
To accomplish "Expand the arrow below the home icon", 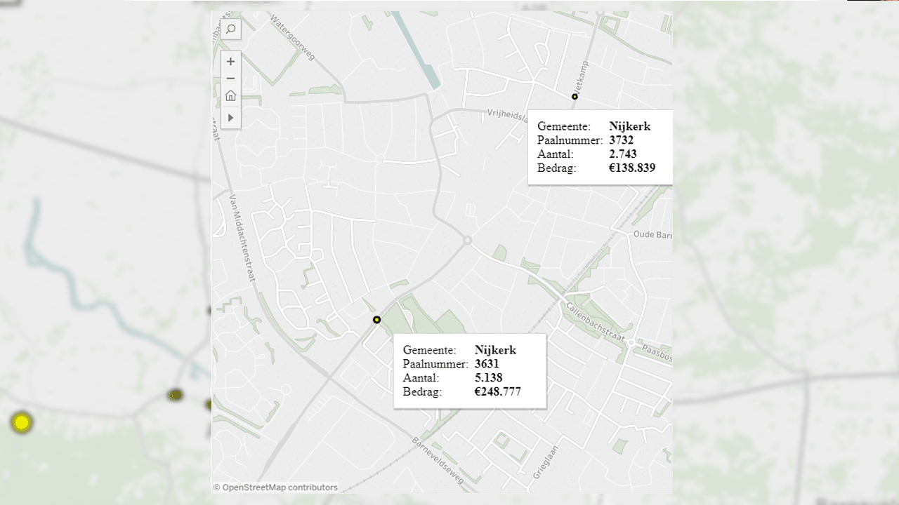I will coord(230,117).
